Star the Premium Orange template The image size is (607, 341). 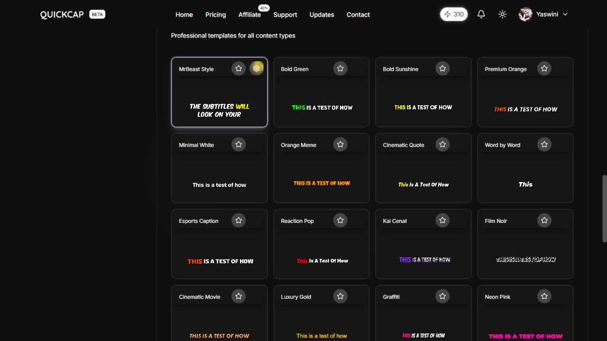[544, 68]
